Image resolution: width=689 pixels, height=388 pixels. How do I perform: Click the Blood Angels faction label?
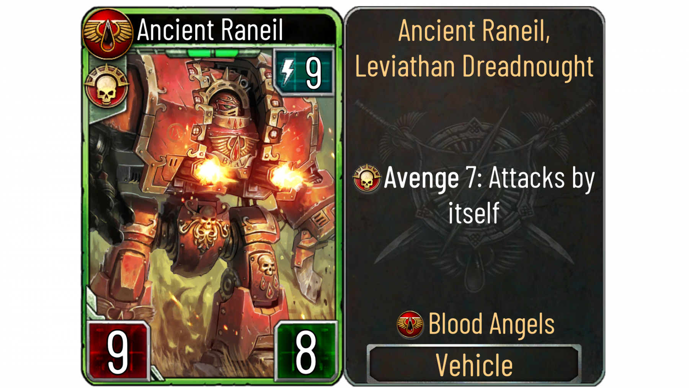(x=491, y=324)
